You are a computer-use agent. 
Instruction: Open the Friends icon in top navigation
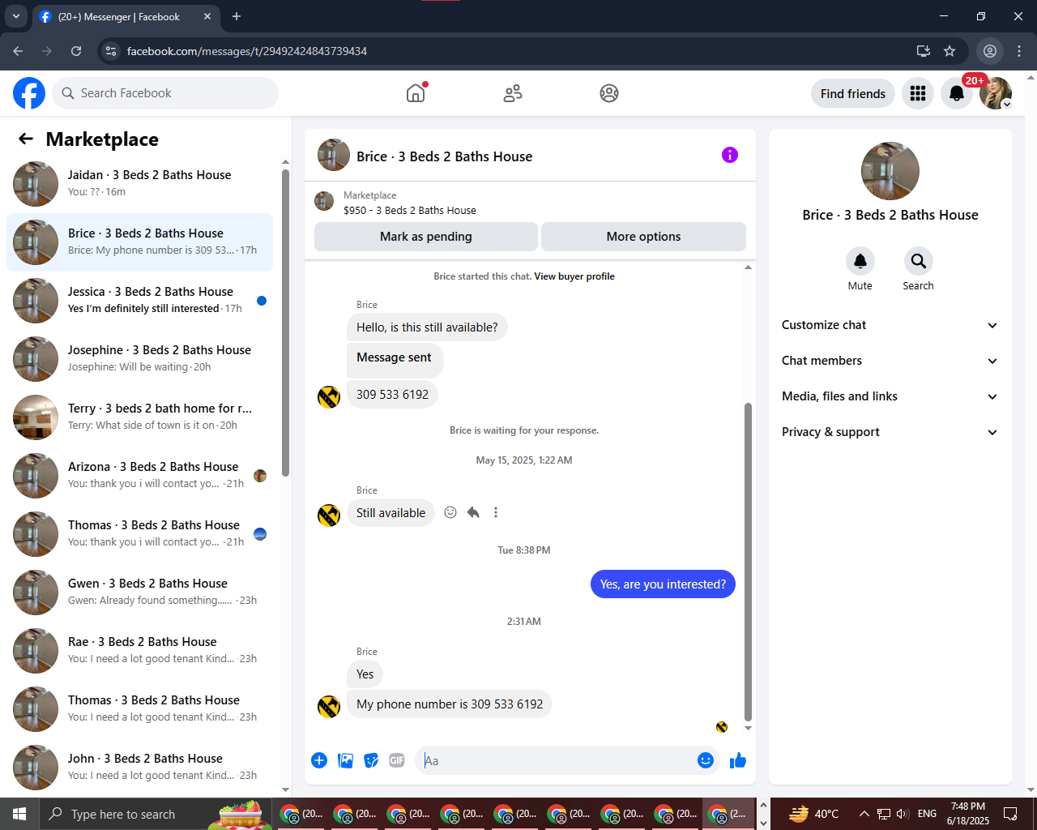[513, 93]
